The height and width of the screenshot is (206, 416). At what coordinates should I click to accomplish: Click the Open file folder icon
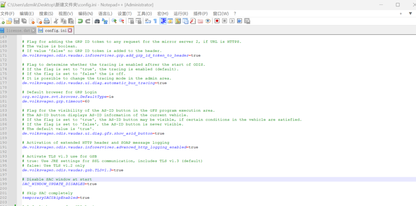[9, 21]
